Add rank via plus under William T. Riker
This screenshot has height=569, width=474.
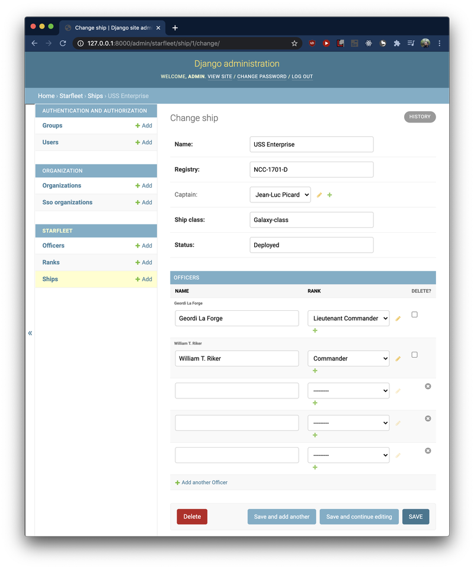315,371
